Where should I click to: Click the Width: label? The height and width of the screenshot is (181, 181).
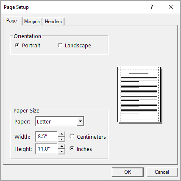pyautogui.click(x=22, y=137)
